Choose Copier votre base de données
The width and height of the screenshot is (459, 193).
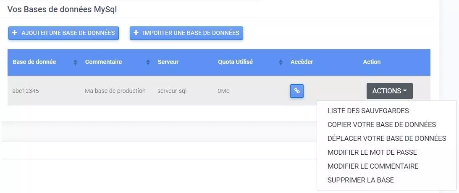pos(382,124)
